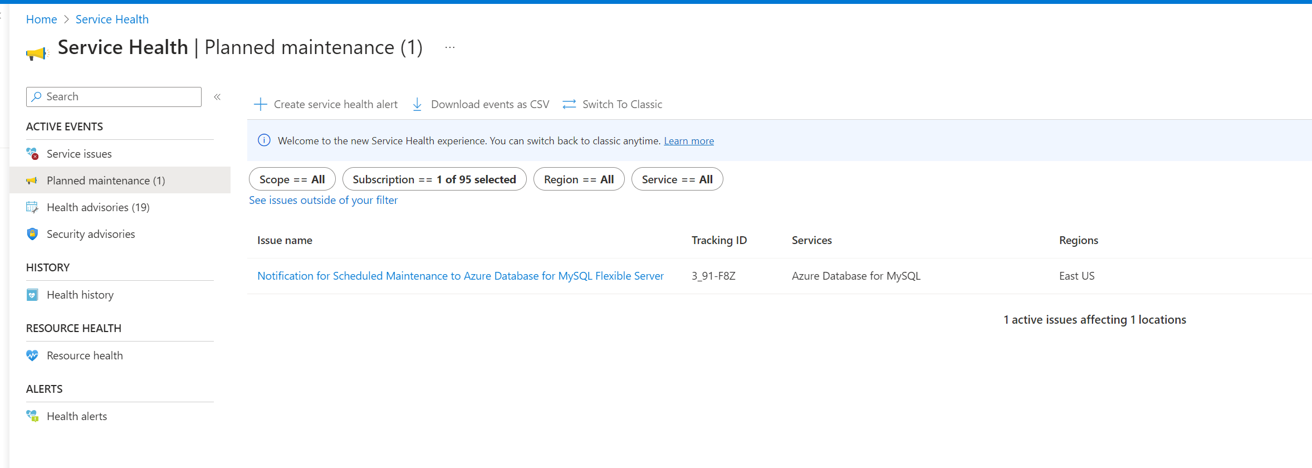1312x468 pixels.
Task: Select tracking ID 3_91-F8Z
Action: pyautogui.click(x=713, y=276)
